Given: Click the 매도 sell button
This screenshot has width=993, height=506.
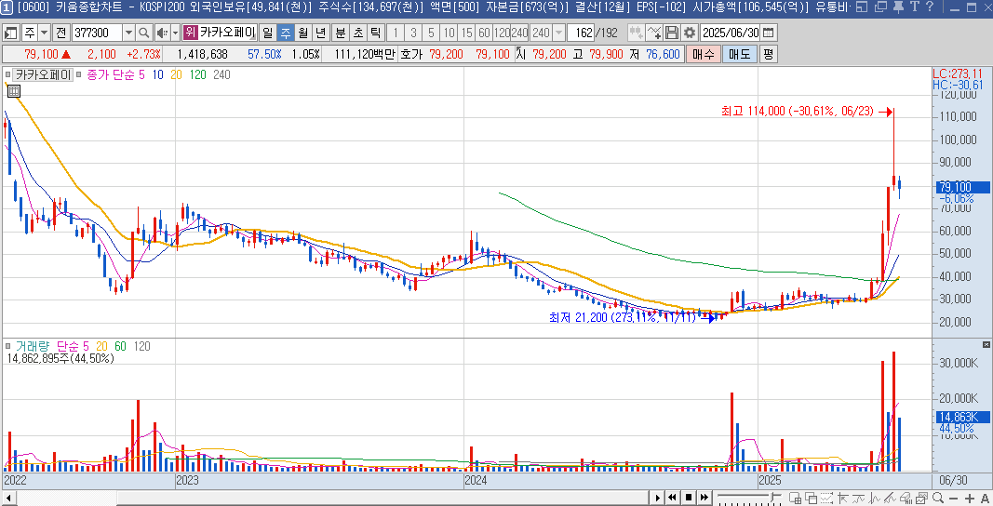Looking at the screenshot, I should [x=739, y=55].
